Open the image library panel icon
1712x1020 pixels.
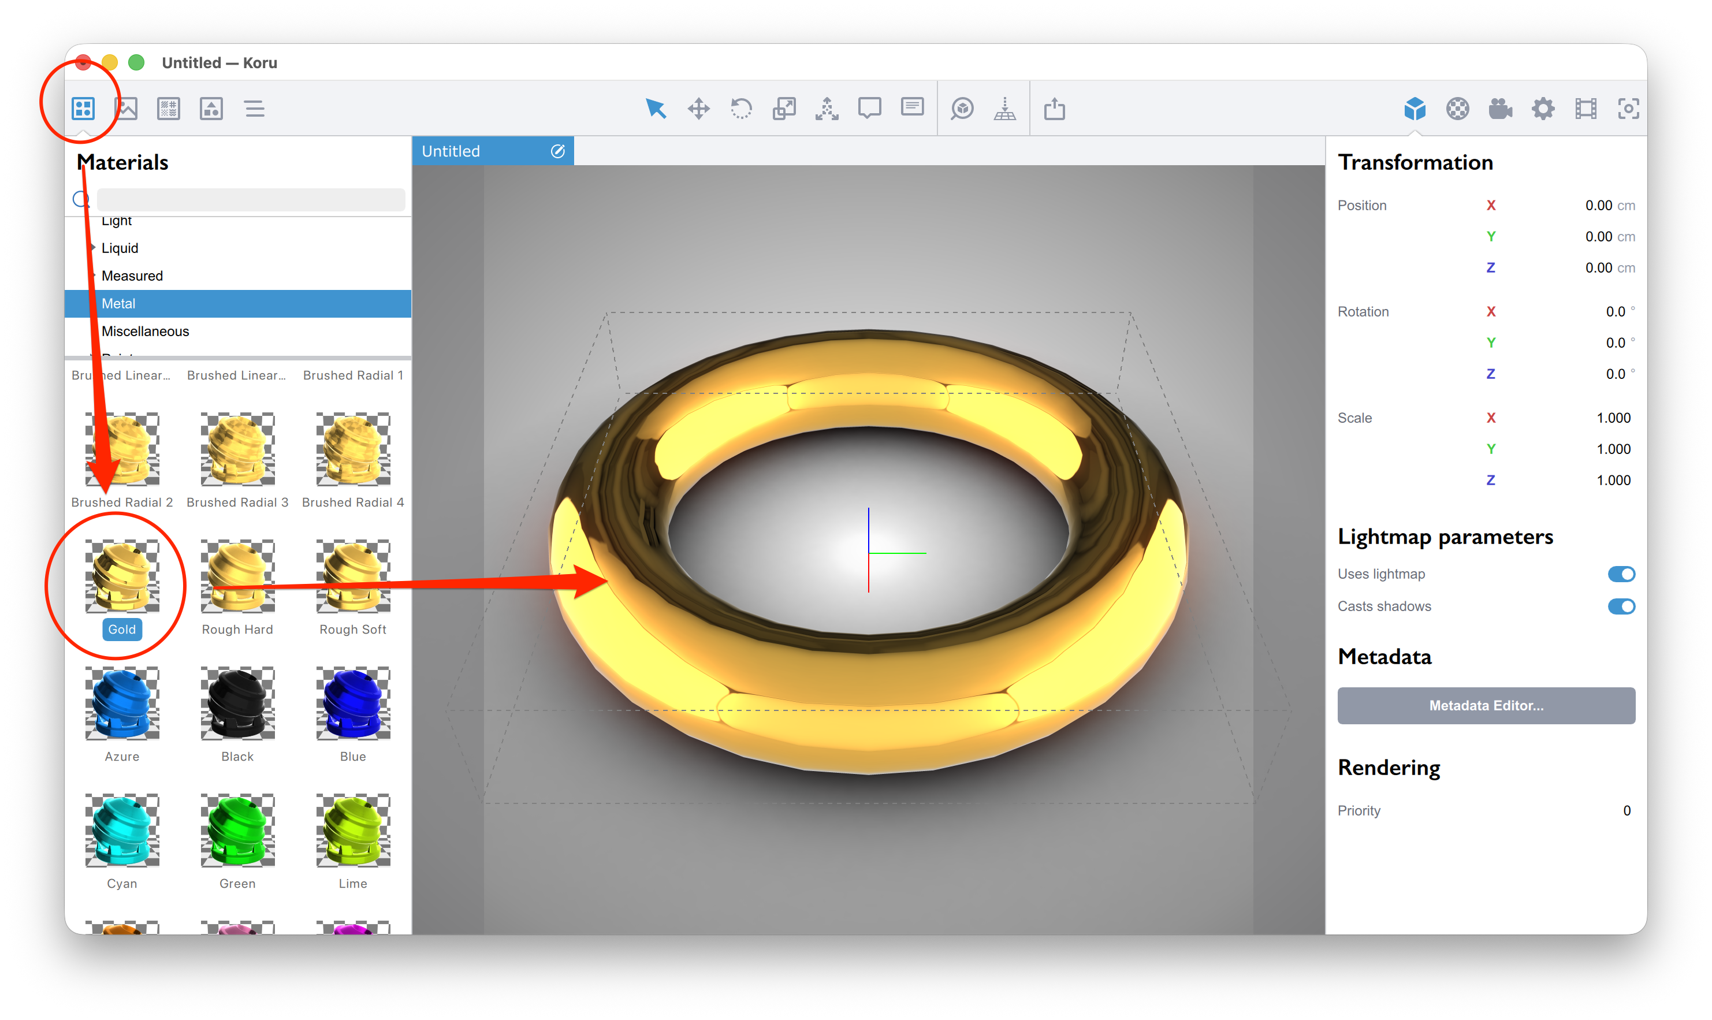coord(126,109)
